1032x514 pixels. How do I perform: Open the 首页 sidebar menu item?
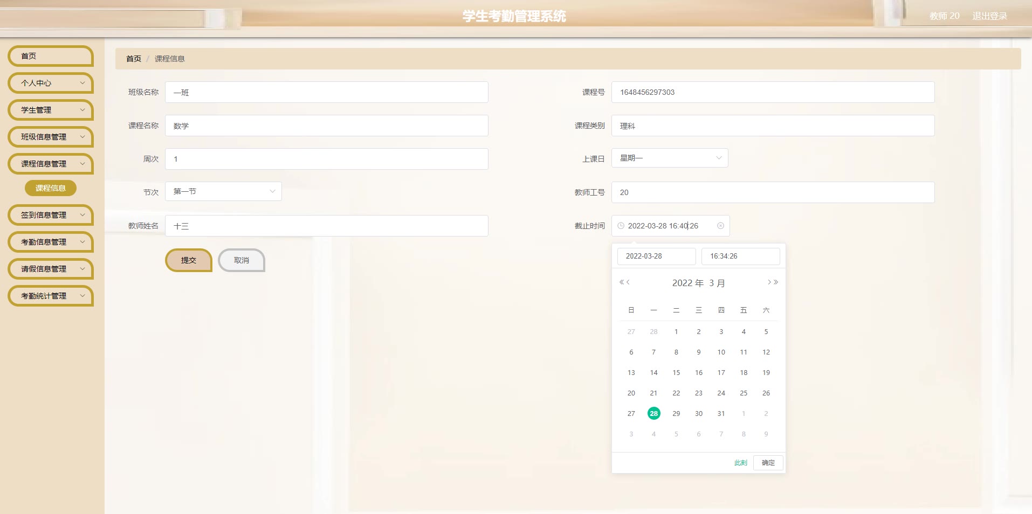point(51,56)
